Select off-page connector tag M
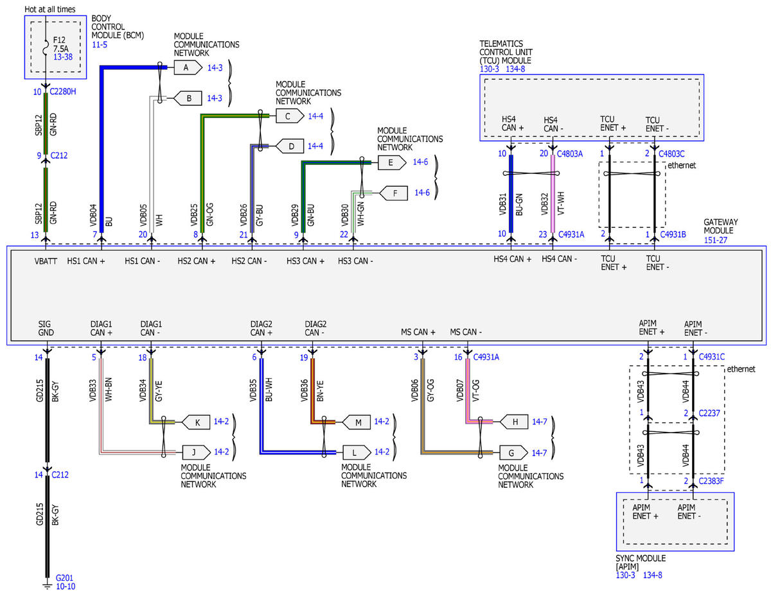This screenshot has height=595, width=771. click(x=358, y=422)
